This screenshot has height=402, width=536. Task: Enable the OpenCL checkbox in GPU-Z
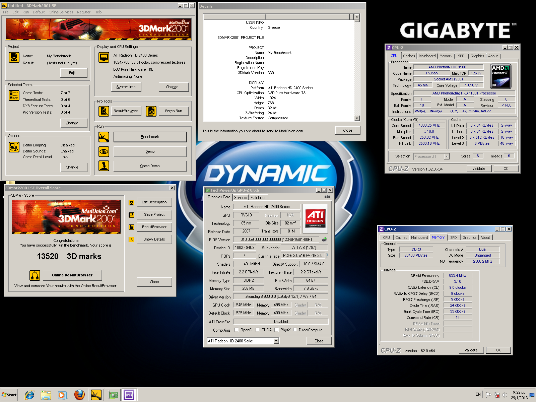coord(237,330)
